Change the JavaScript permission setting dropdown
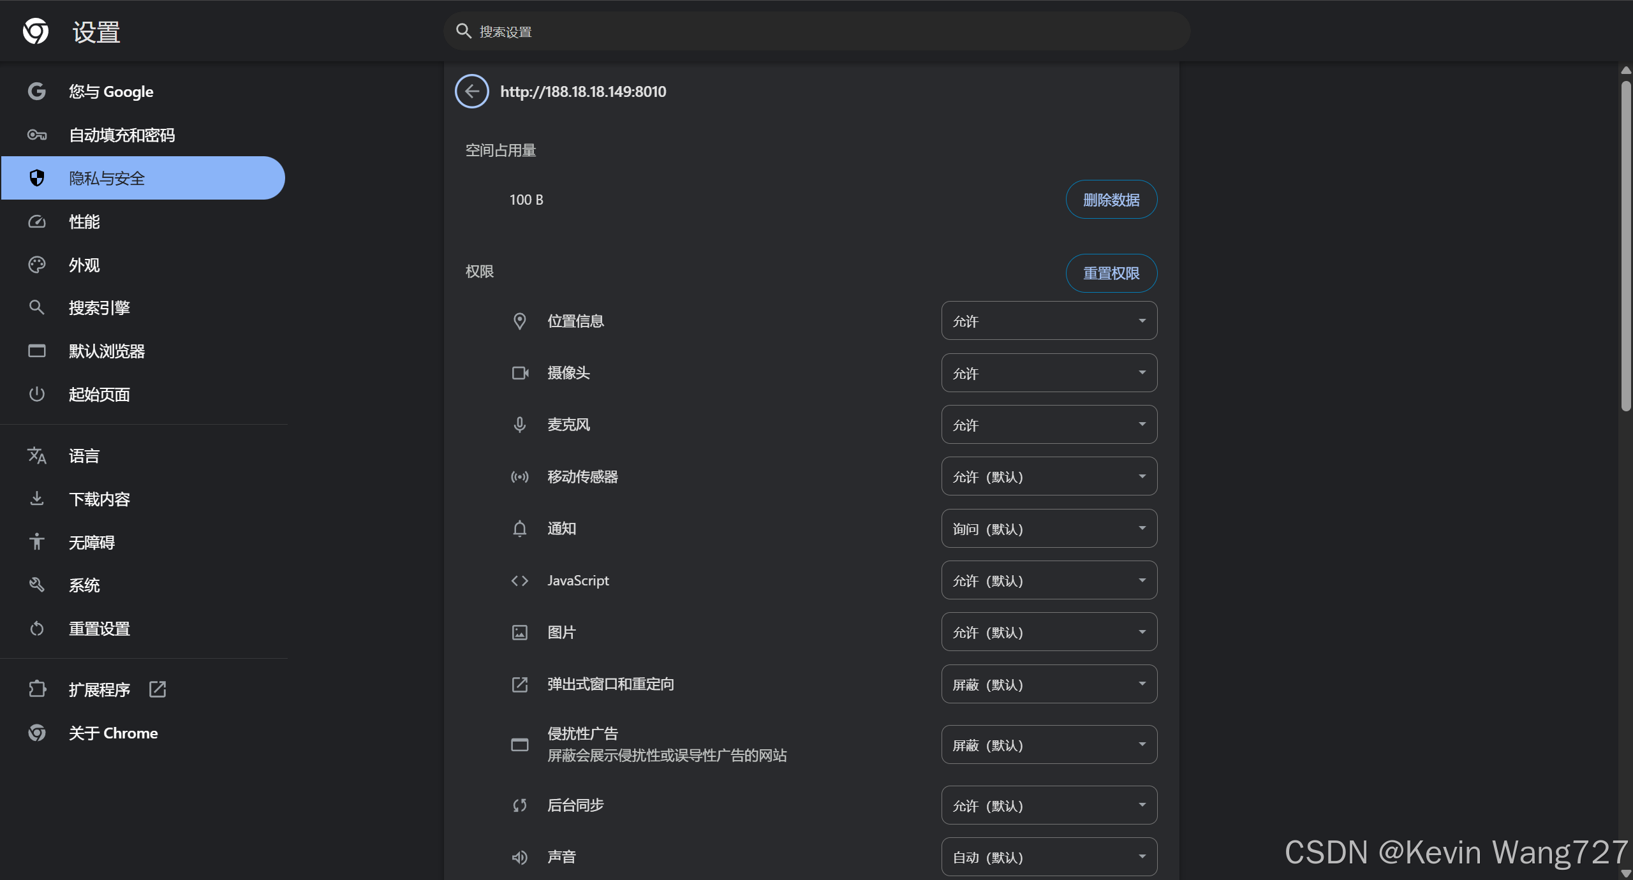The height and width of the screenshot is (880, 1633). [1049, 580]
